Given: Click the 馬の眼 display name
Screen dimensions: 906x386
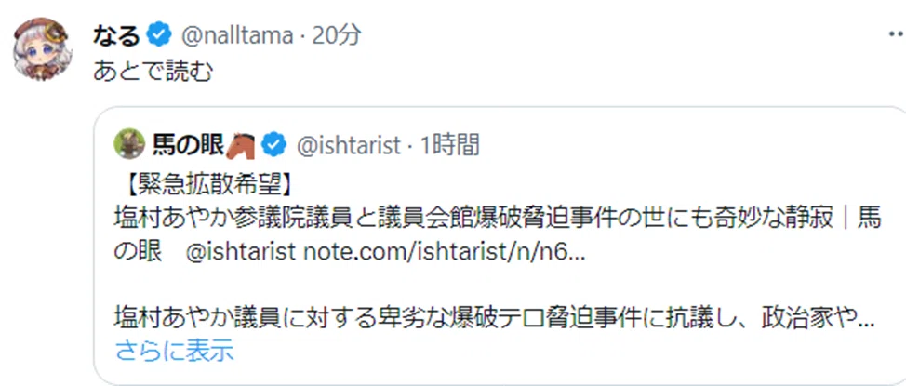Looking at the screenshot, I should tap(188, 146).
